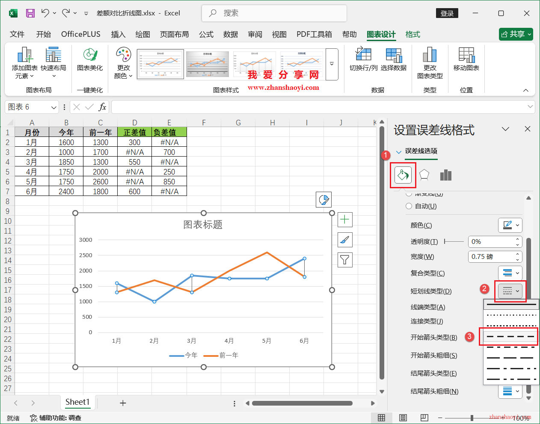Open the 插入 ribbon tab

pyautogui.click(x=118, y=34)
